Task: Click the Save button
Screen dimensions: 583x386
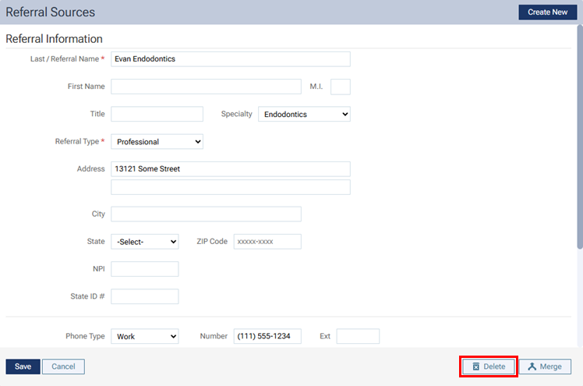Action: pos(23,367)
